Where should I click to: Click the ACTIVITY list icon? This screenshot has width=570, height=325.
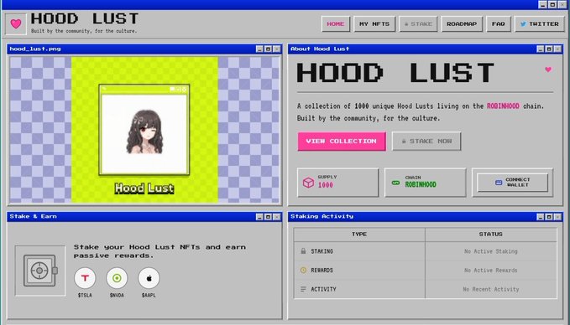coord(303,289)
